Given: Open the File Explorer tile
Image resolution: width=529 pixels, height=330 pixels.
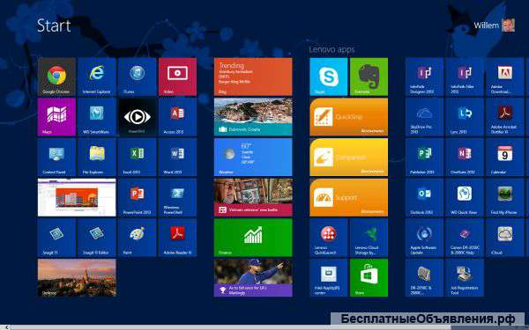Looking at the screenshot, I should [97, 158].
